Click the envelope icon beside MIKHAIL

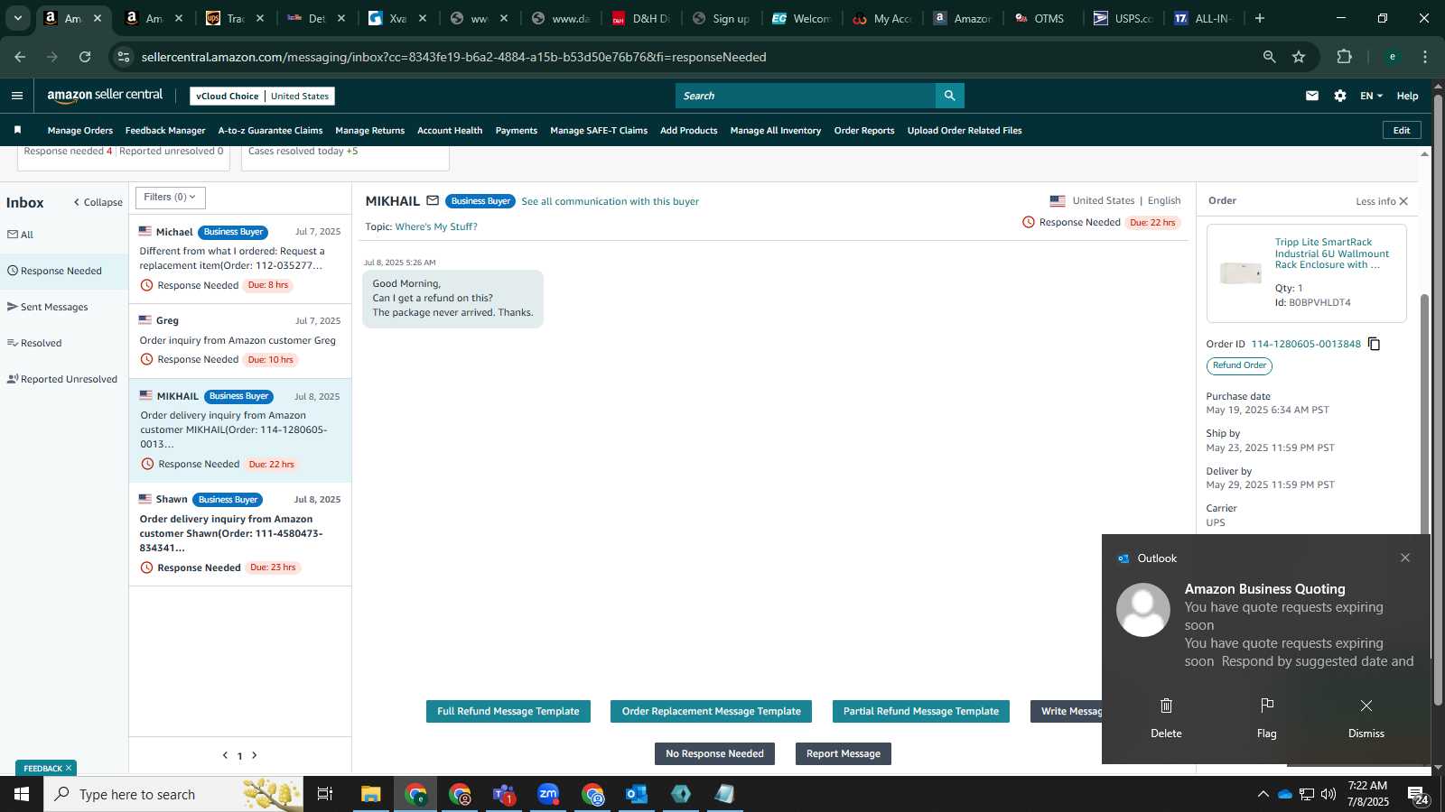(433, 201)
